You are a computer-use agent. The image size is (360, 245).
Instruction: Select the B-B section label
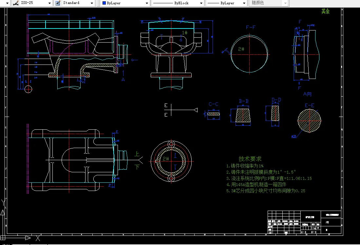tap(244, 101)
